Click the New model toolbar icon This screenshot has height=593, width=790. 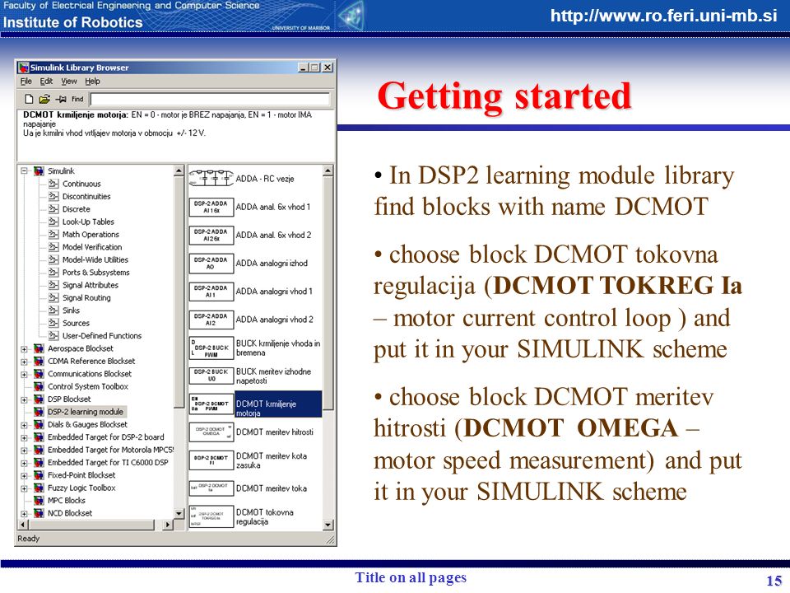[x=30, y=99]
